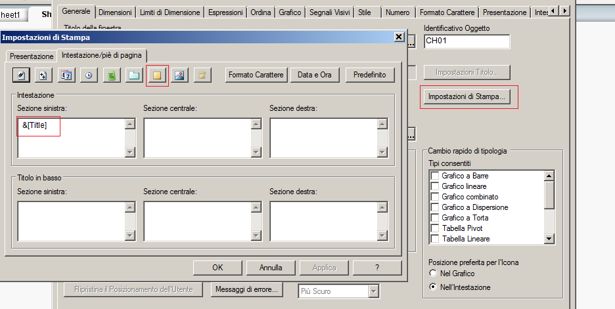Viewport: 615px width, 309px height.
Task: Select the Nel Grafico radio button
Action: click(432, 273)
